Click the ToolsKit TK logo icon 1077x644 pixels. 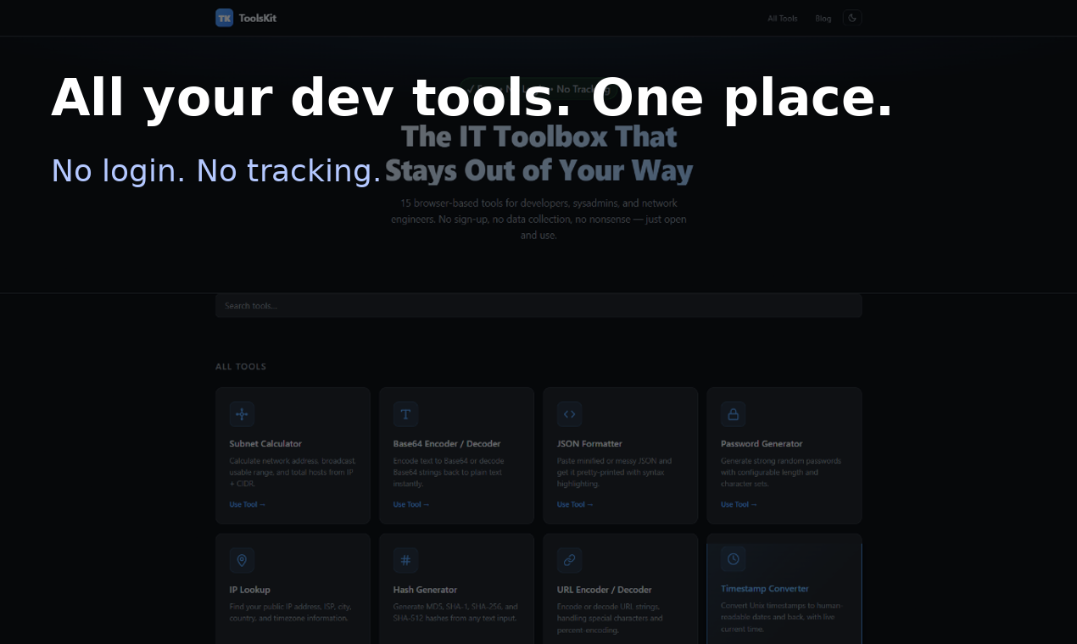tap(224, 18)
